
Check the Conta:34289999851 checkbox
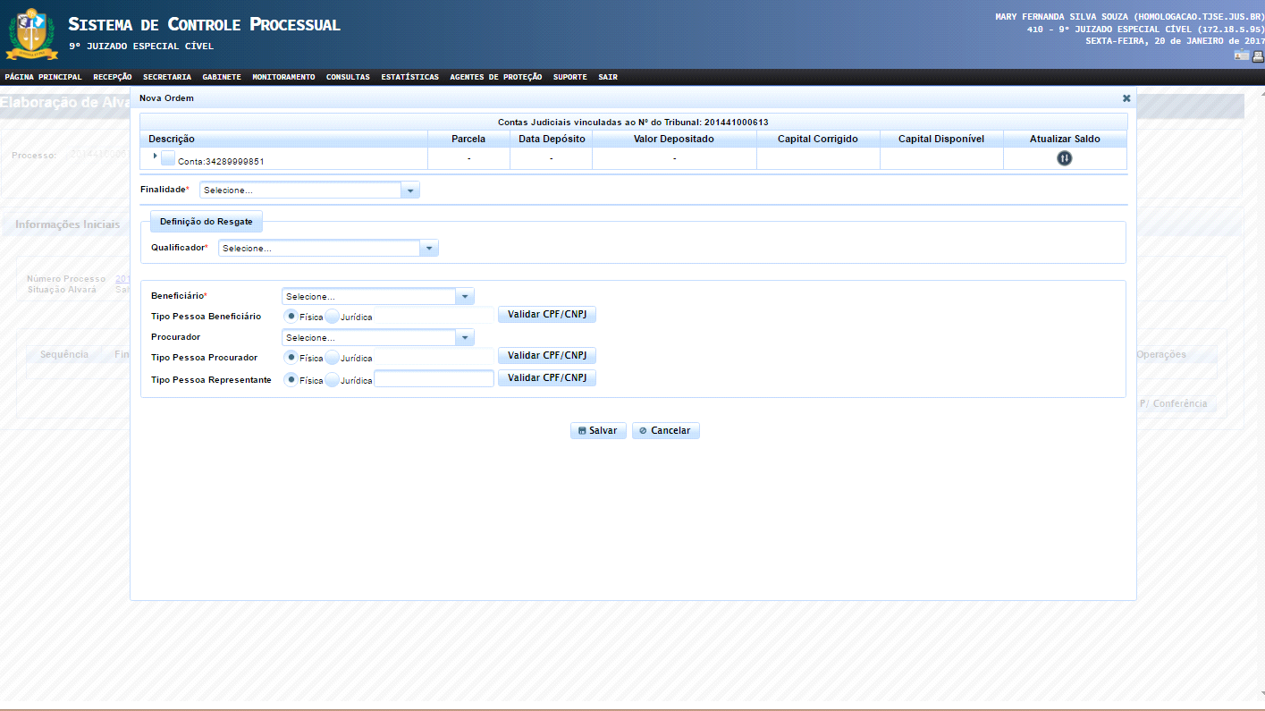(168, 158)
